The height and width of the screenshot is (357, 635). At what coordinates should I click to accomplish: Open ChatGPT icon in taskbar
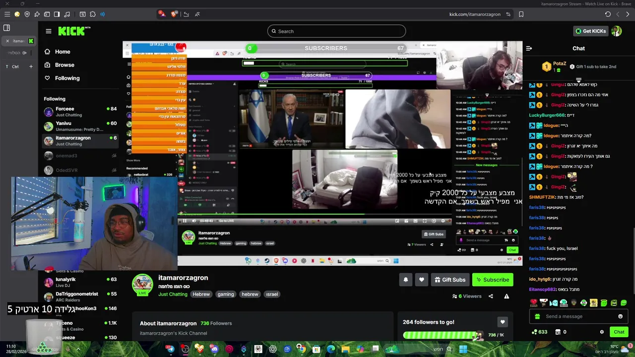pos(272,349)
